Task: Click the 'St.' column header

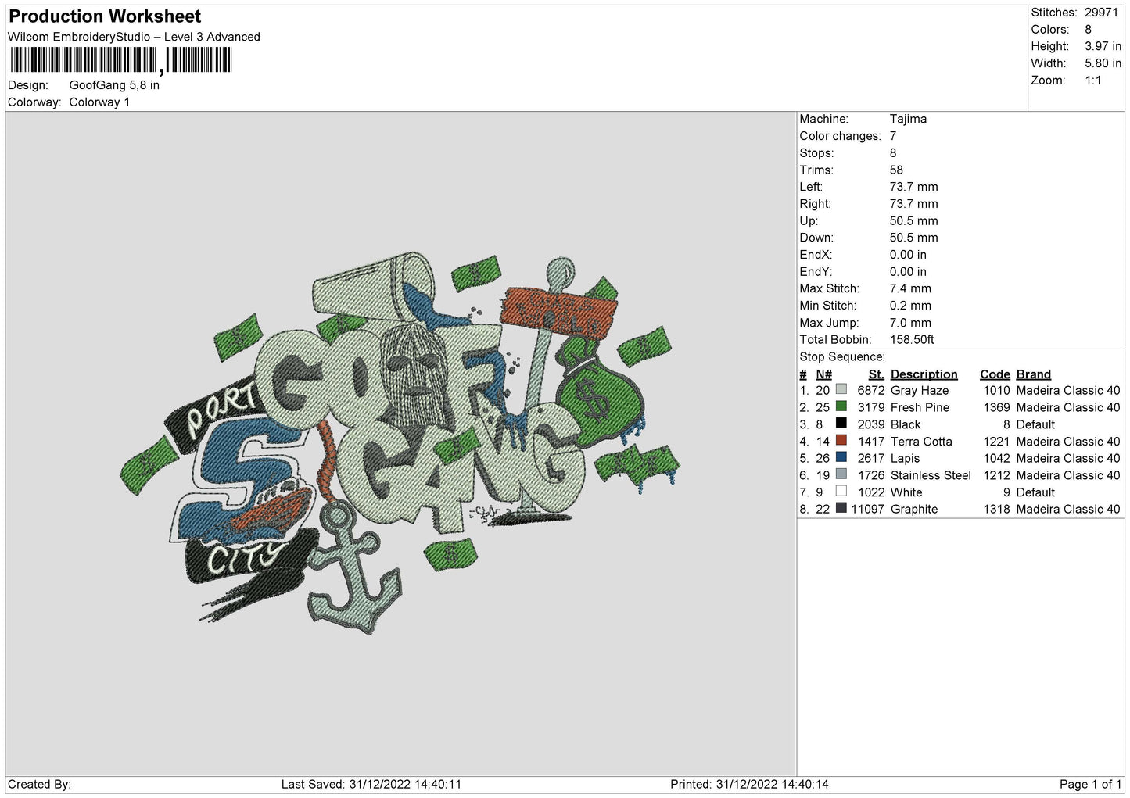Action: click(877, 374)
